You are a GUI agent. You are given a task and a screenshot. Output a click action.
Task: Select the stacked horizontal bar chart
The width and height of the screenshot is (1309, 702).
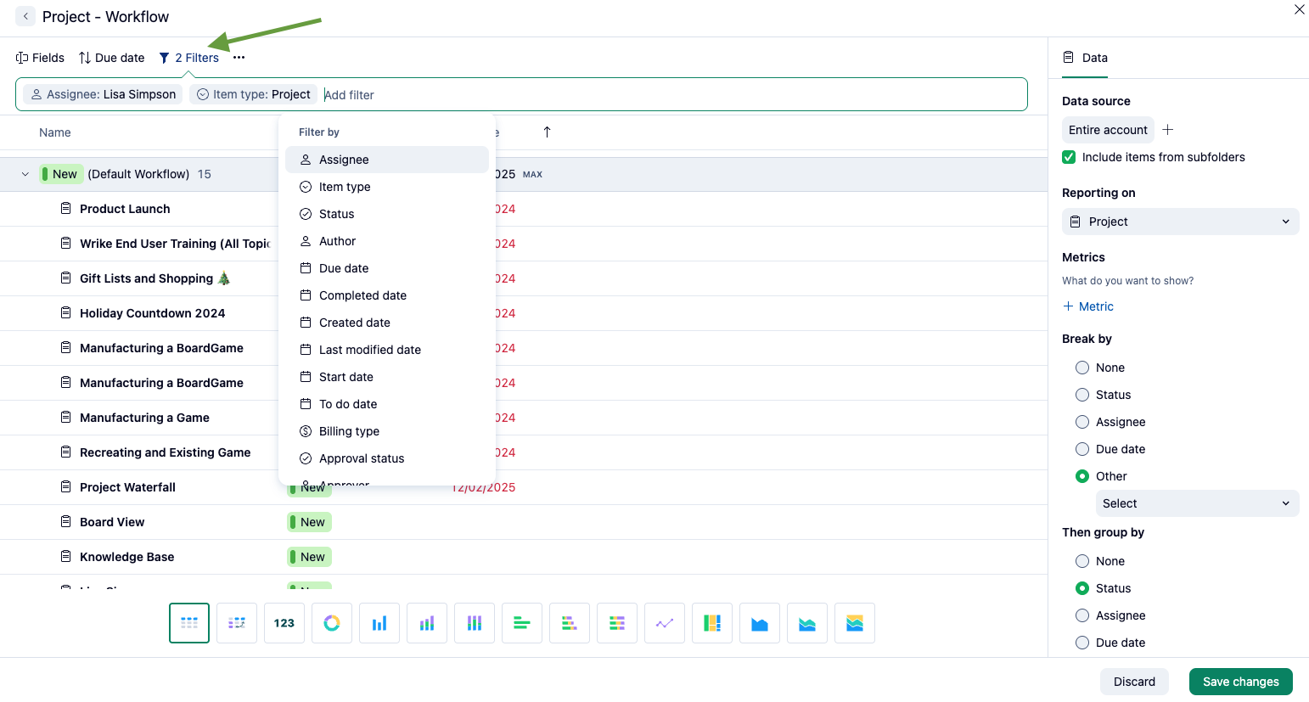[x=570, y=623]
